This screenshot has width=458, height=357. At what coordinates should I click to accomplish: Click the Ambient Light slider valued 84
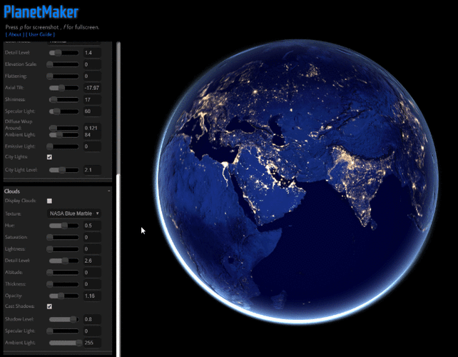(x=63, y=135)
